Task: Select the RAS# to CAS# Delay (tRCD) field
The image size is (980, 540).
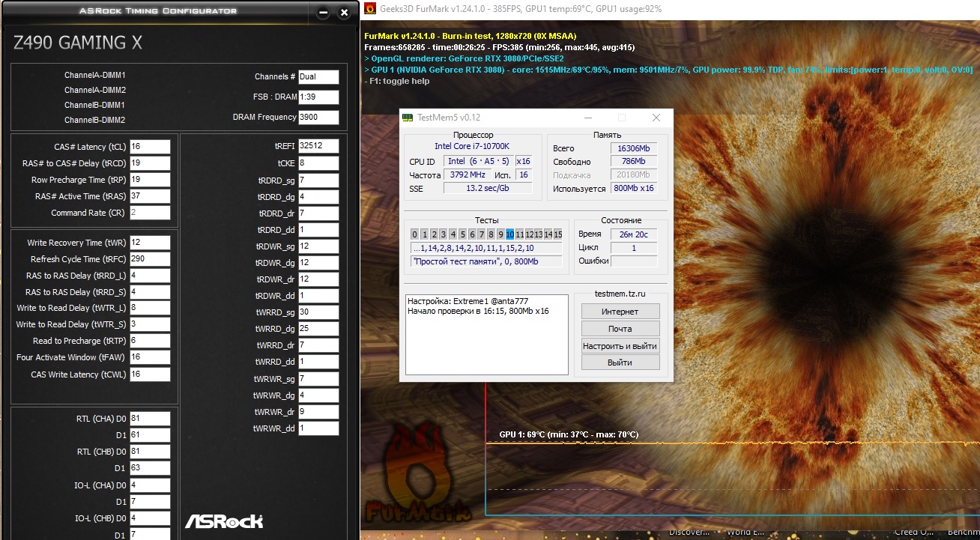Action: [150, 163]
